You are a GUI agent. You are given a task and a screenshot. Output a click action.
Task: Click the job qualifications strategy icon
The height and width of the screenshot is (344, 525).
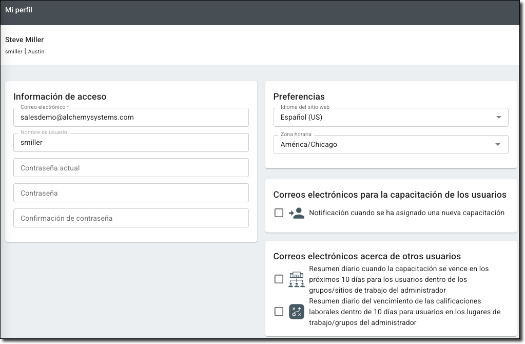pos(297,312)
